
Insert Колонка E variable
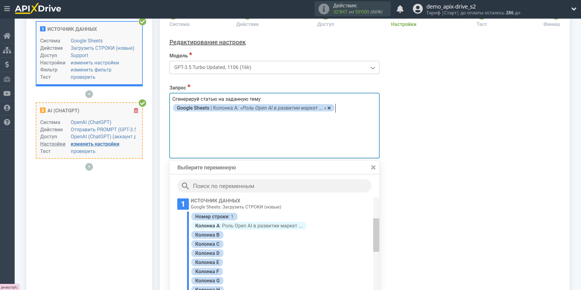click(x=207, y=262)
